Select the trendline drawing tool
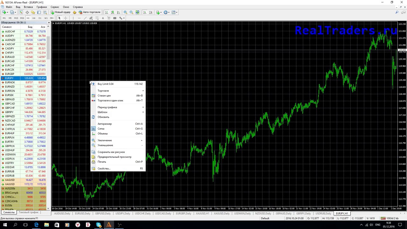Image resolution: width=407 pixels, height=229 pixels. 85,18
